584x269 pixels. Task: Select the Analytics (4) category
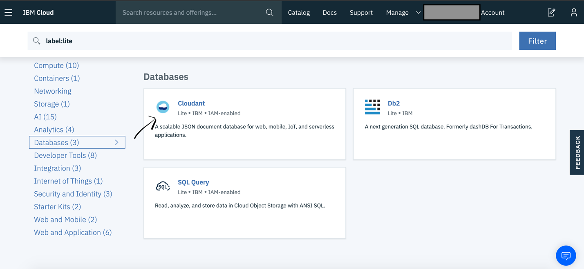(x=54, y=130)
